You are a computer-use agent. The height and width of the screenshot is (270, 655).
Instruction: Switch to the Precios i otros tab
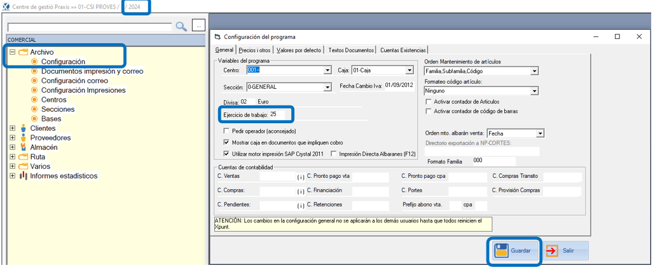255,50
